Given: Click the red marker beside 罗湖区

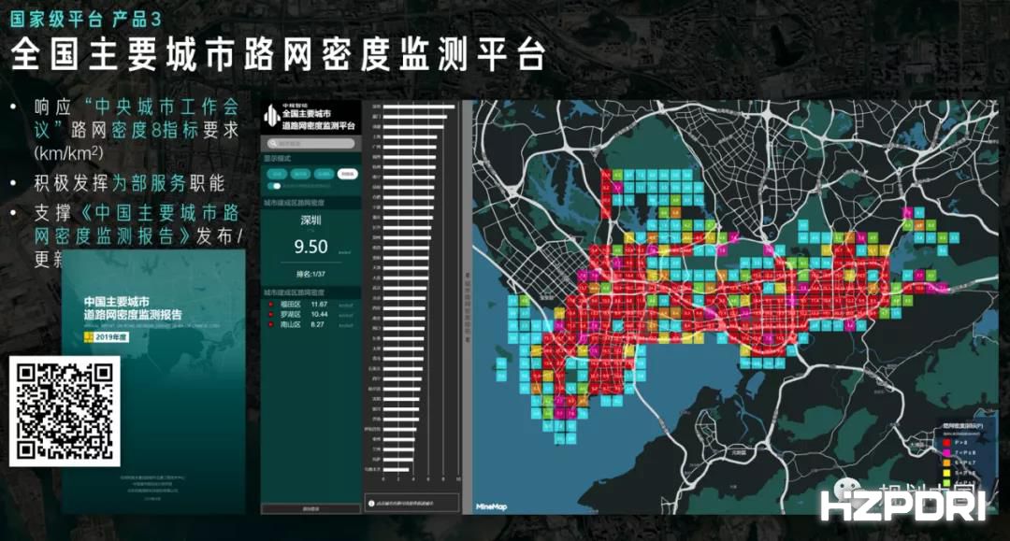Looking at the screenshot, I should pyautogui.click(x=269, y=315).
